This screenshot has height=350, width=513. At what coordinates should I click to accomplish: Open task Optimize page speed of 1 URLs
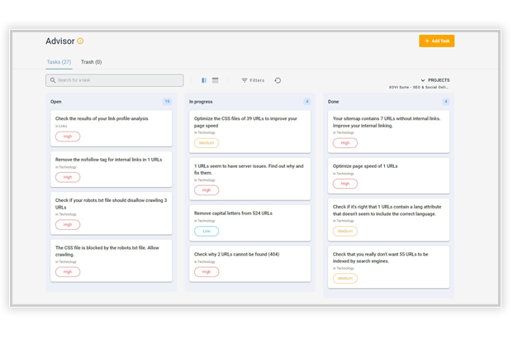coord(365,165)
